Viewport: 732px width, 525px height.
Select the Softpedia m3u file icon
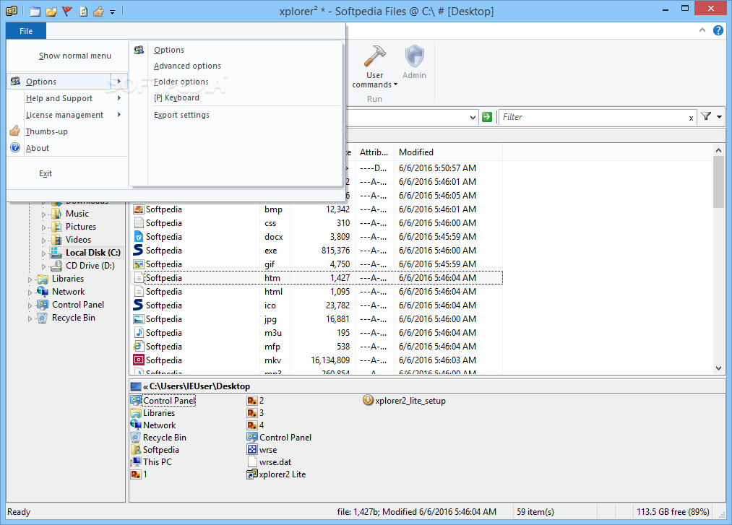coord(138,332)
